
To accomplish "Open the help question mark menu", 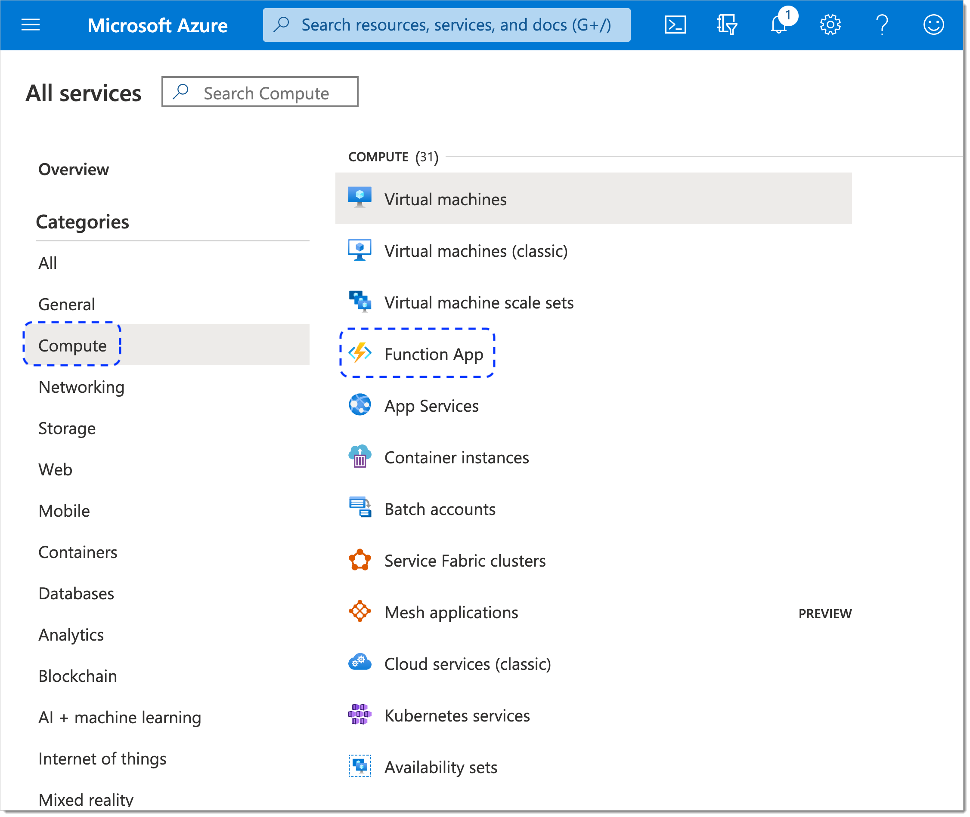I will click(x=882, y=25).
